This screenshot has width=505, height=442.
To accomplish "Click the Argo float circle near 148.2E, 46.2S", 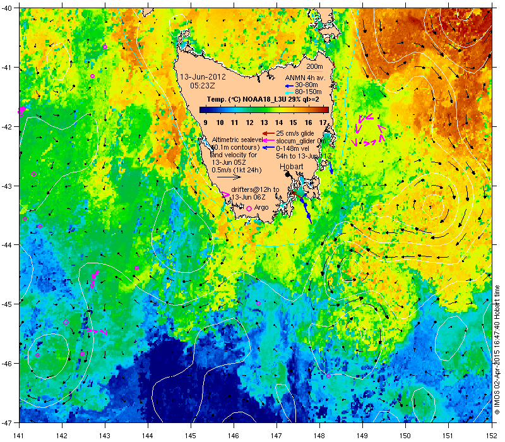I will (x=328, y=376).
